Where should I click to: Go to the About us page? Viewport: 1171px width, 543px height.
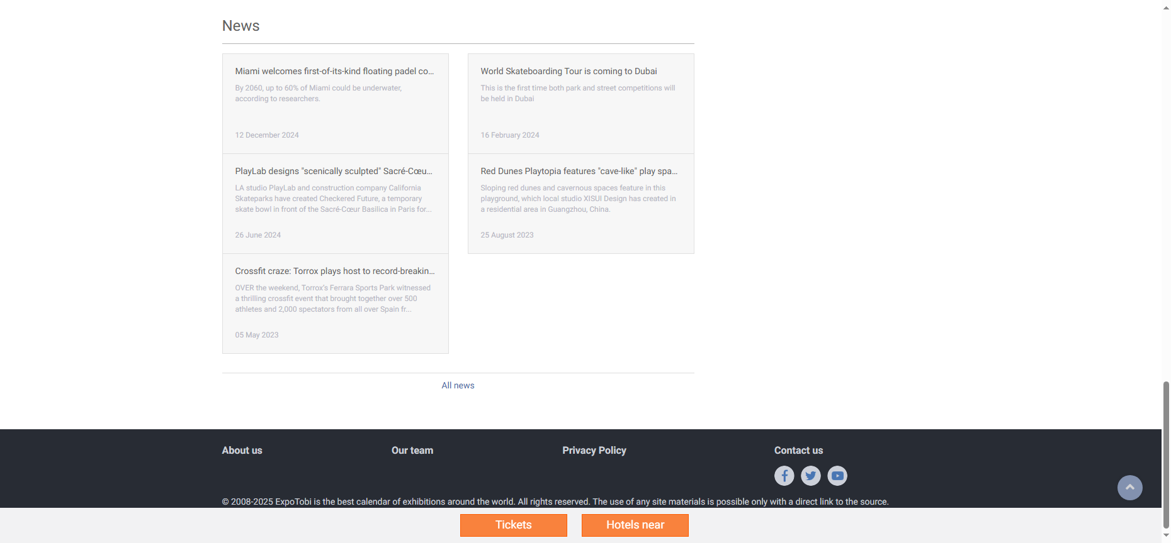(x=242, y=450)
